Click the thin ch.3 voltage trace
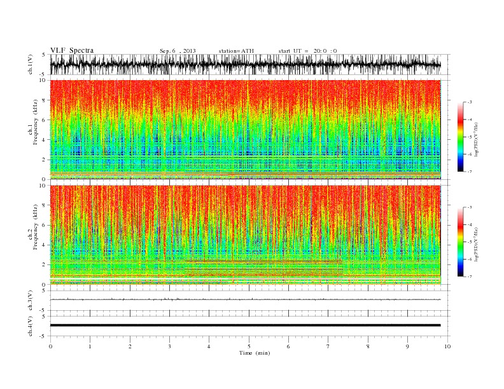This screenshot has width=504, height=389. pos(246,299)
